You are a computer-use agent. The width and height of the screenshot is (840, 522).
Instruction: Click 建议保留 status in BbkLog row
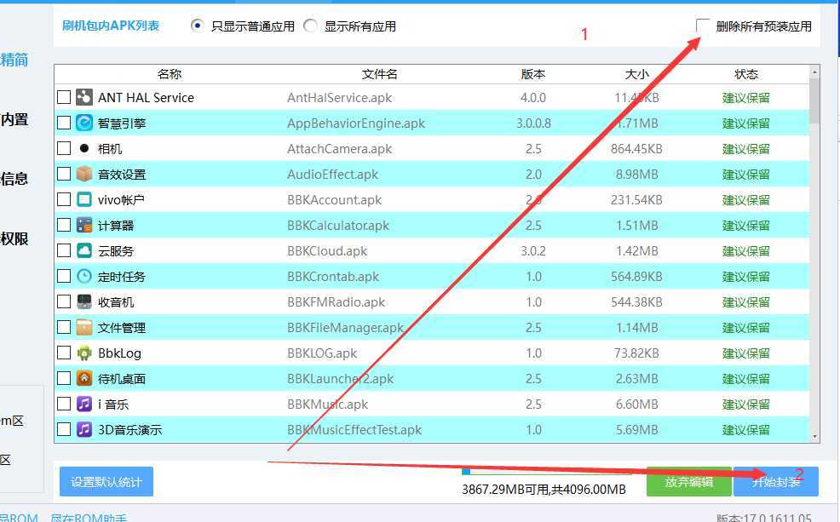(x=745, y=353)
